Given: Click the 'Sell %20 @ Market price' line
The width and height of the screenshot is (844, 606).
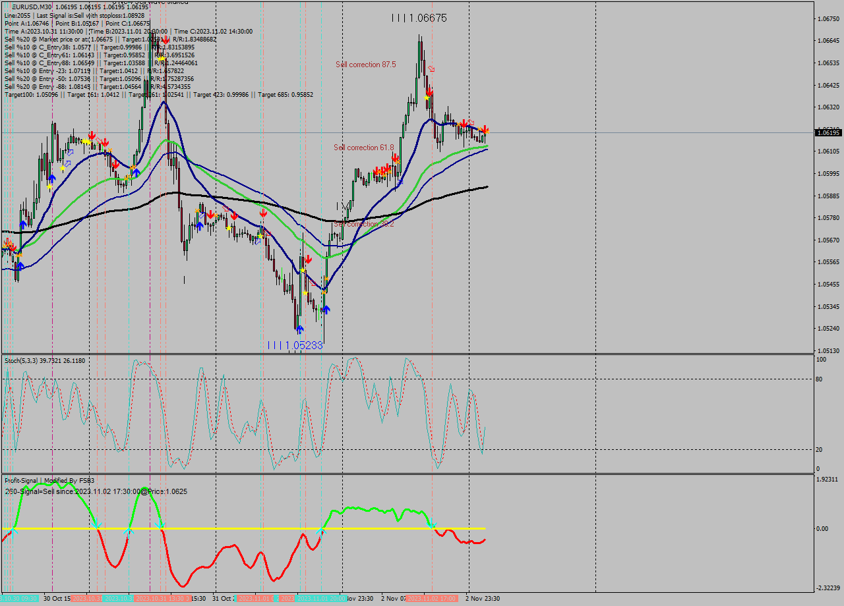Looking at the screenshot, I should (110, 39).
